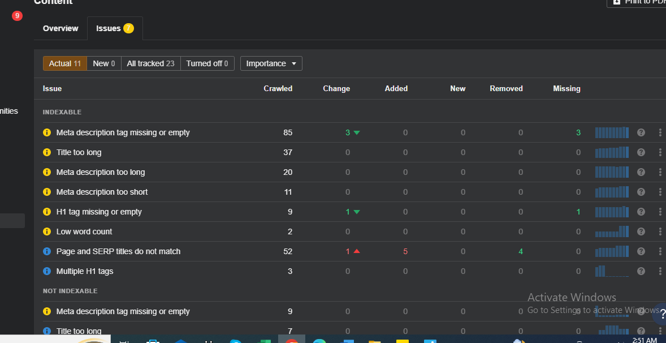Switch to the Overview tab
666x343 pixels.
tap(60, 28)
